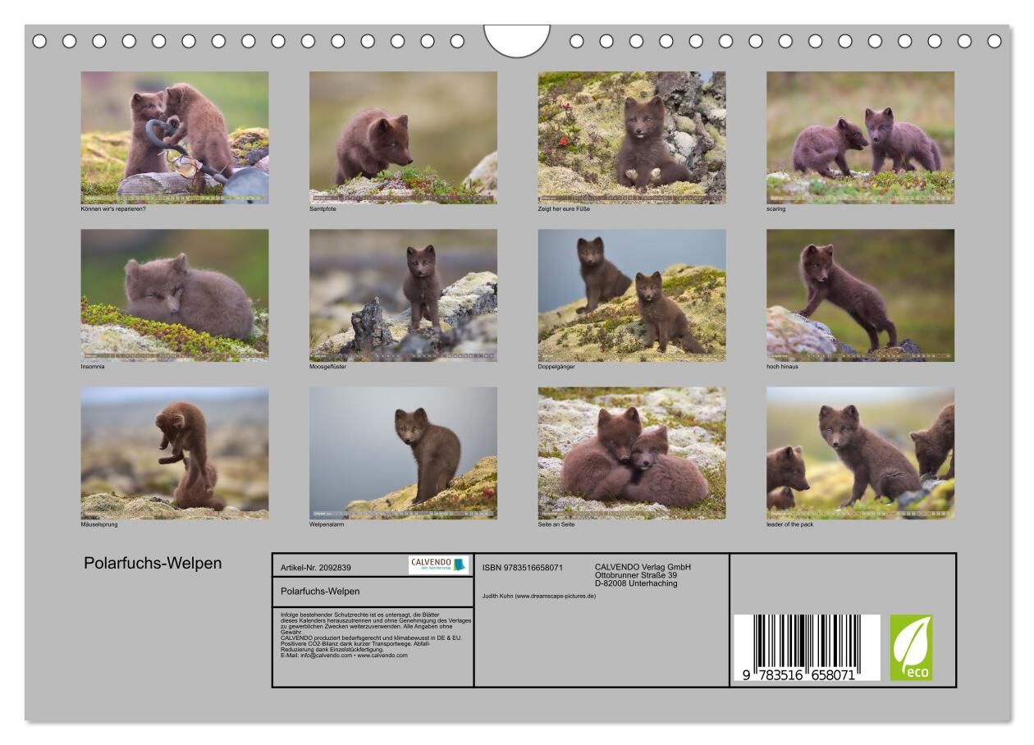Click the jumping fox 'Mäuselsprung' photo
The width and height of the screenshot is (1034, 745).
[174, 453]
